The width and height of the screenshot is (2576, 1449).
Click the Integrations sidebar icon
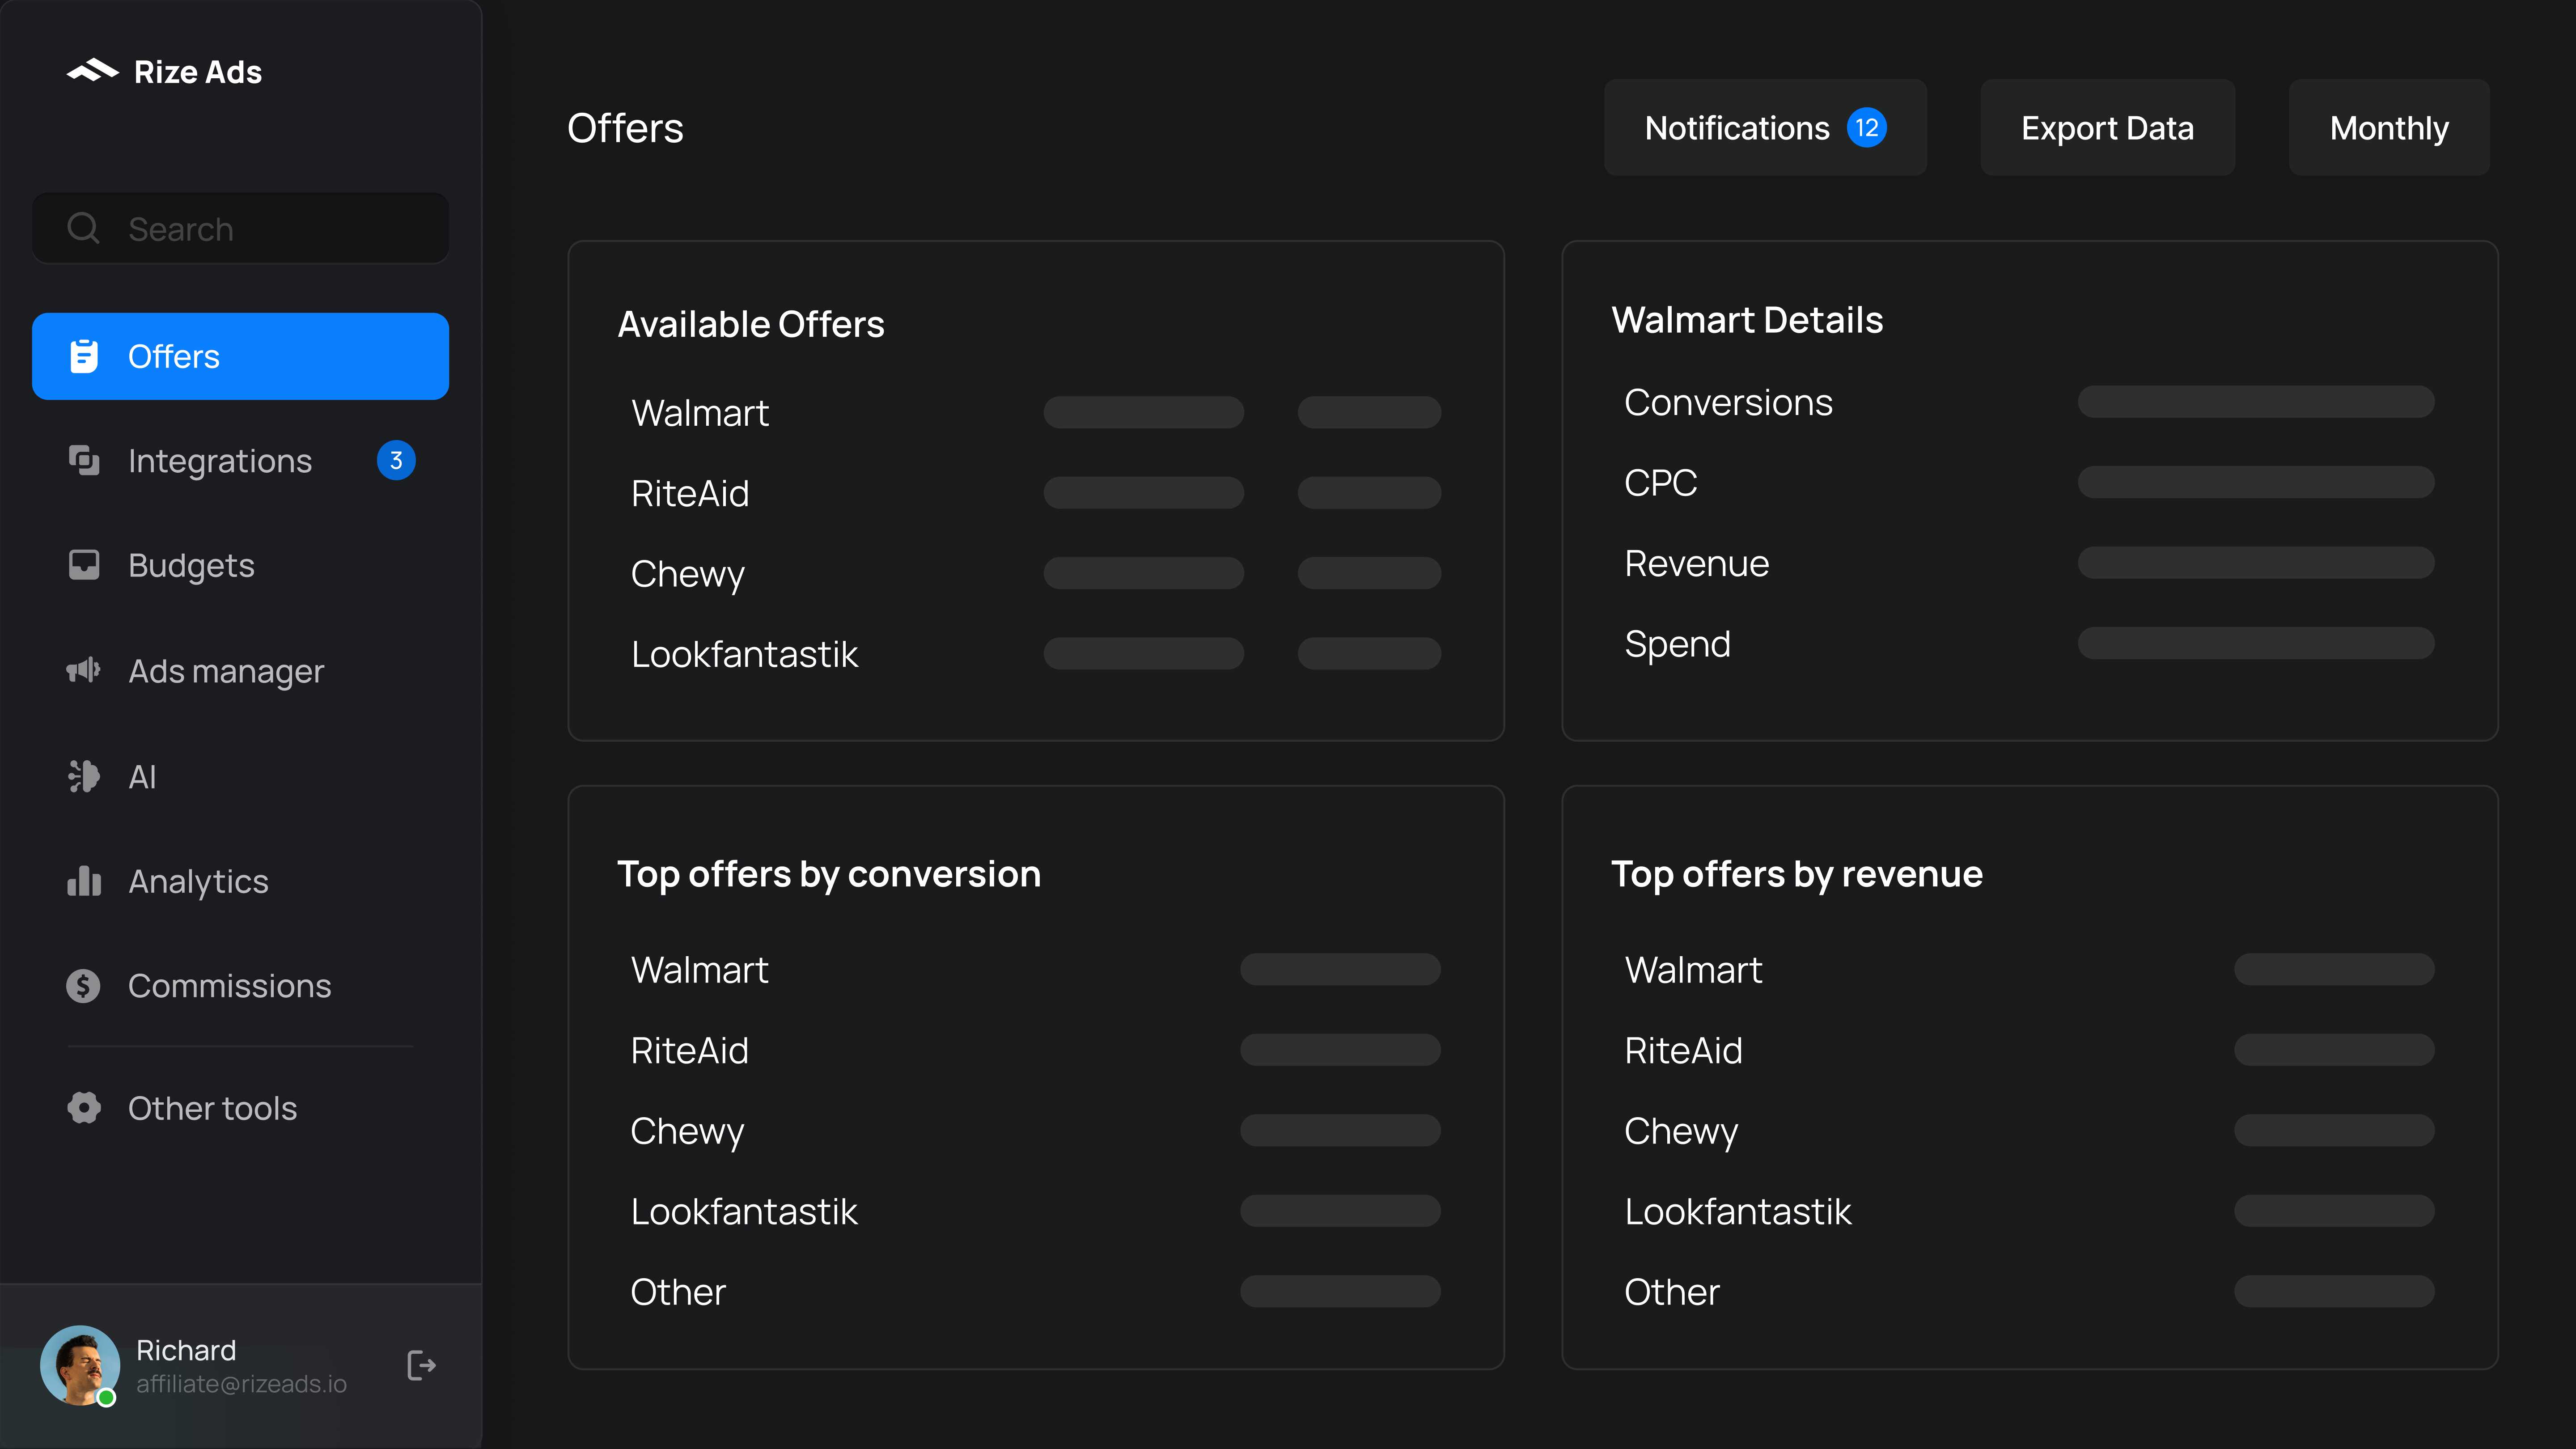[x=84, y=460]
